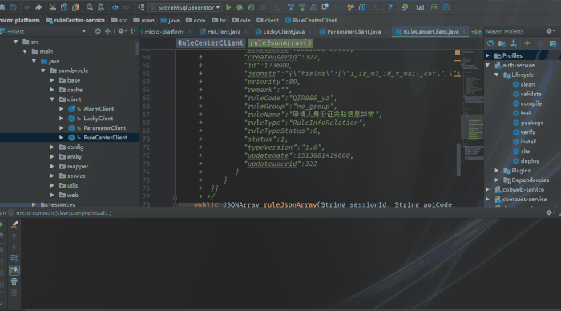This screenshot has height=311, width=561.
Task: Select AlarmClient class in project tree
Action: (99, 109)
